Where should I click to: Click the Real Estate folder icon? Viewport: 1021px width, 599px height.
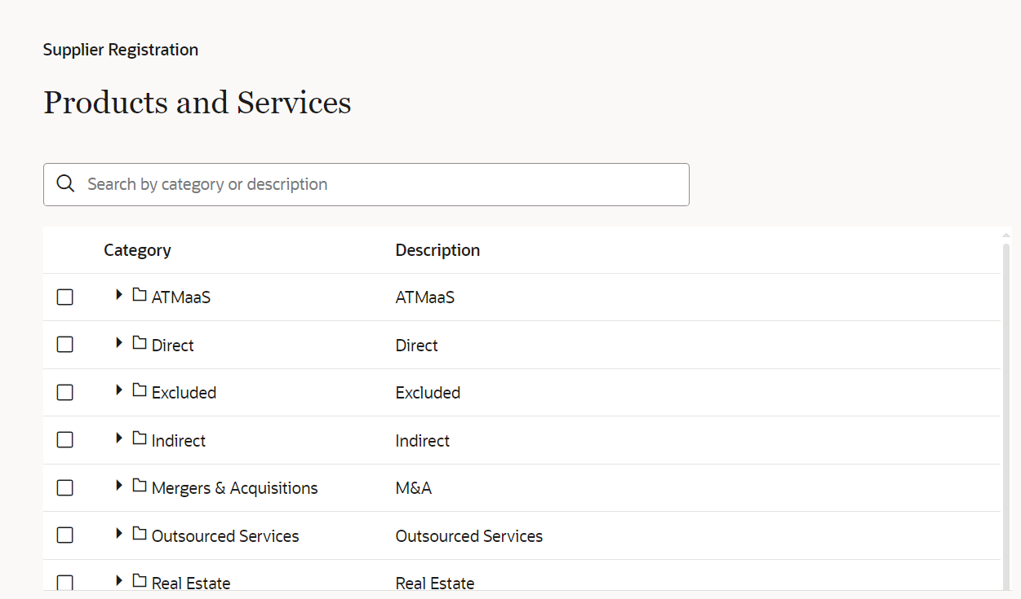(x=140, y=581)
